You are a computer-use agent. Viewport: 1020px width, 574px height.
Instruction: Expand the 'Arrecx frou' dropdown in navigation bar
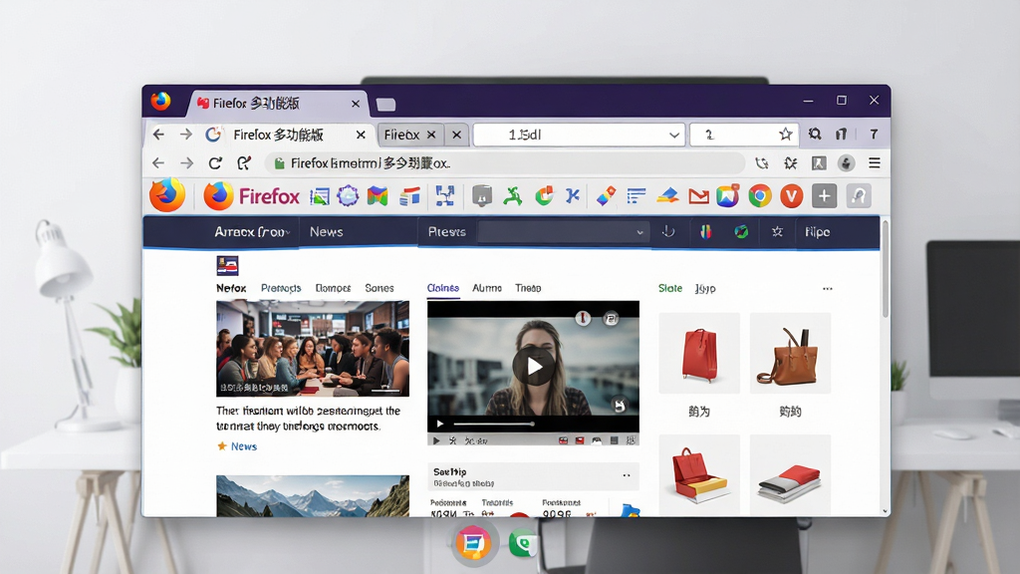(252, 231)
